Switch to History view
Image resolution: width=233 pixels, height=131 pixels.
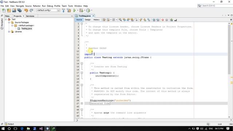pyautogui.click(x=96, y=20)
